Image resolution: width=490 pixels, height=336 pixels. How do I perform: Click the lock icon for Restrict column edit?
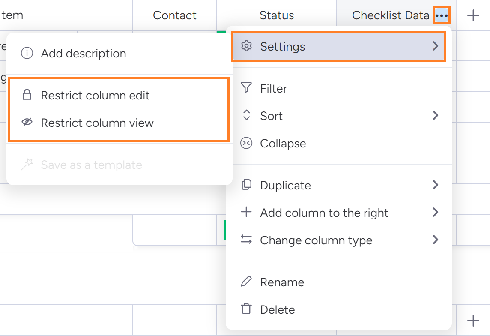27,95
